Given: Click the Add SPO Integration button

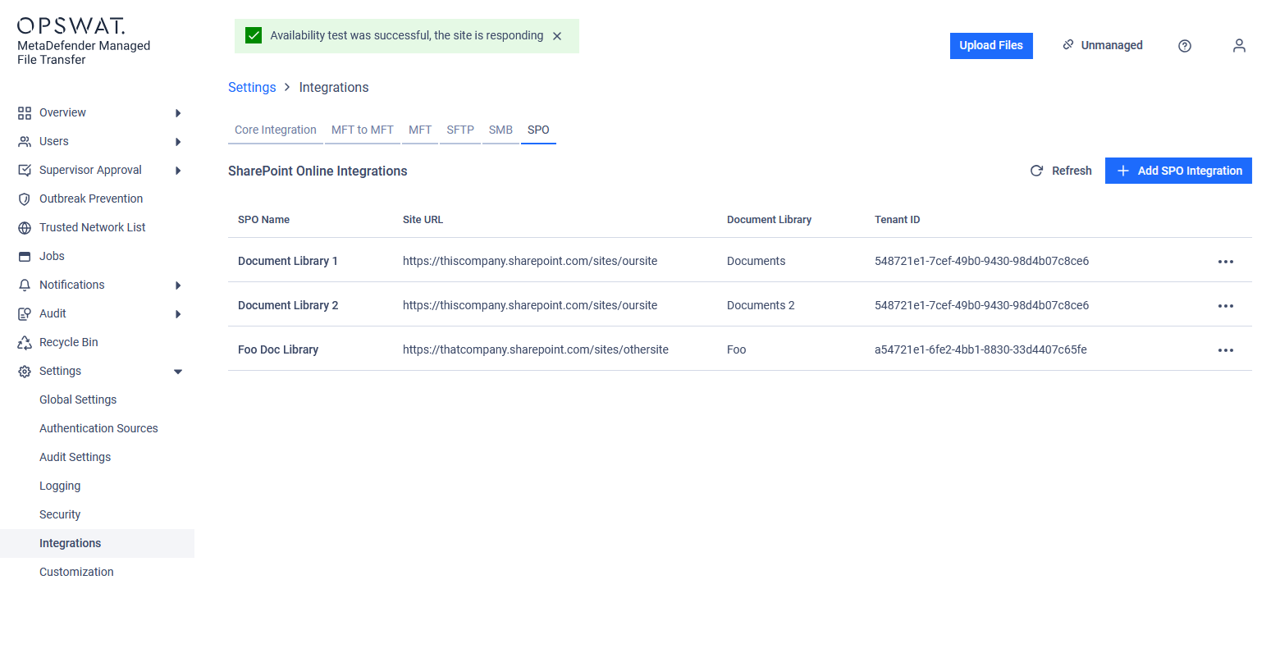Looking at the screenshot, I should [1178, 171].
